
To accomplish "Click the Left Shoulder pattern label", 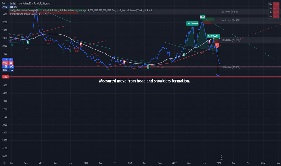I will tap(192, 24).
